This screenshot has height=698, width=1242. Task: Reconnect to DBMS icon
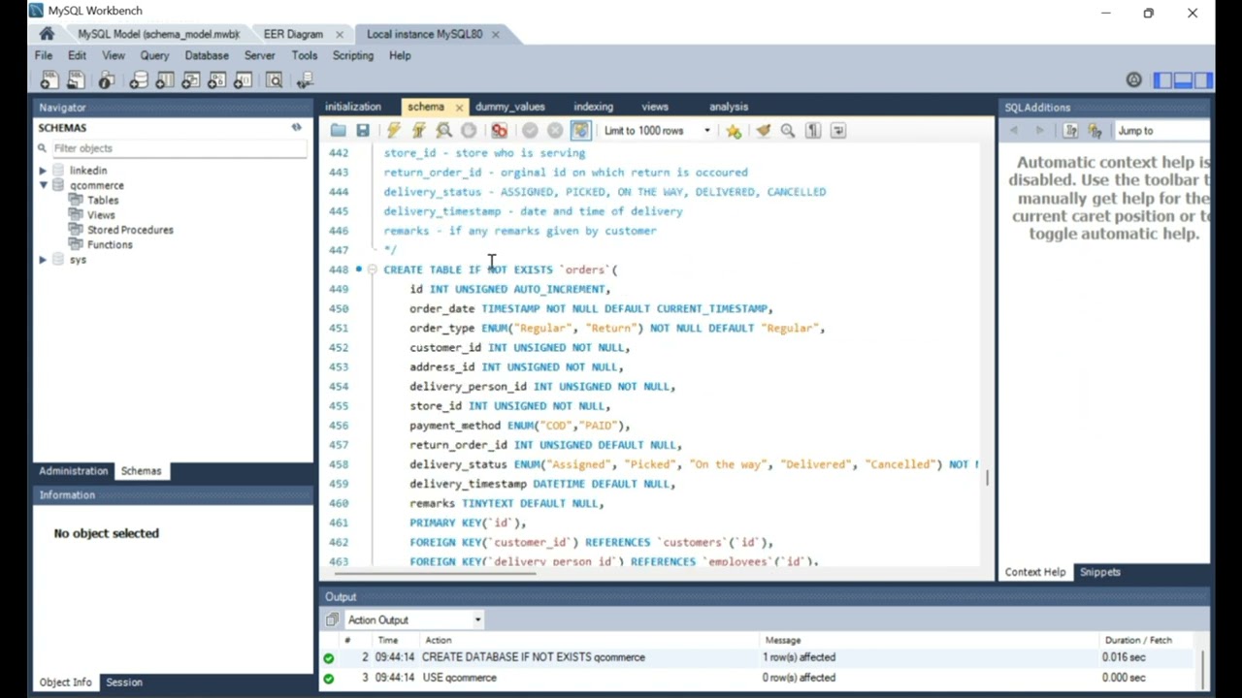click(305, 81)
